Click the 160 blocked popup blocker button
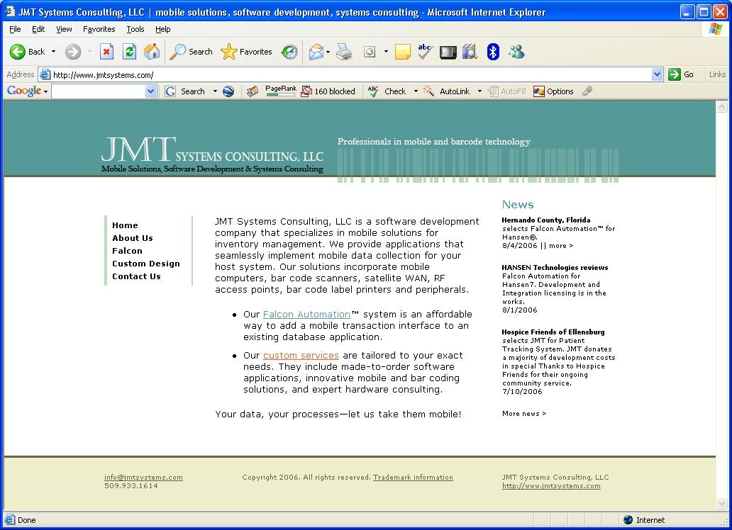 point(328,91)
